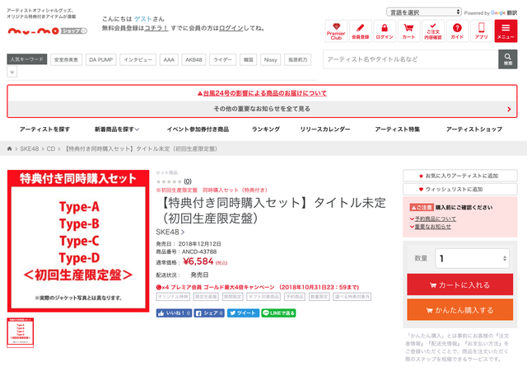Viewport: 527px width, 372px height.
Task: Add item to cart
Action: (460, 285)
